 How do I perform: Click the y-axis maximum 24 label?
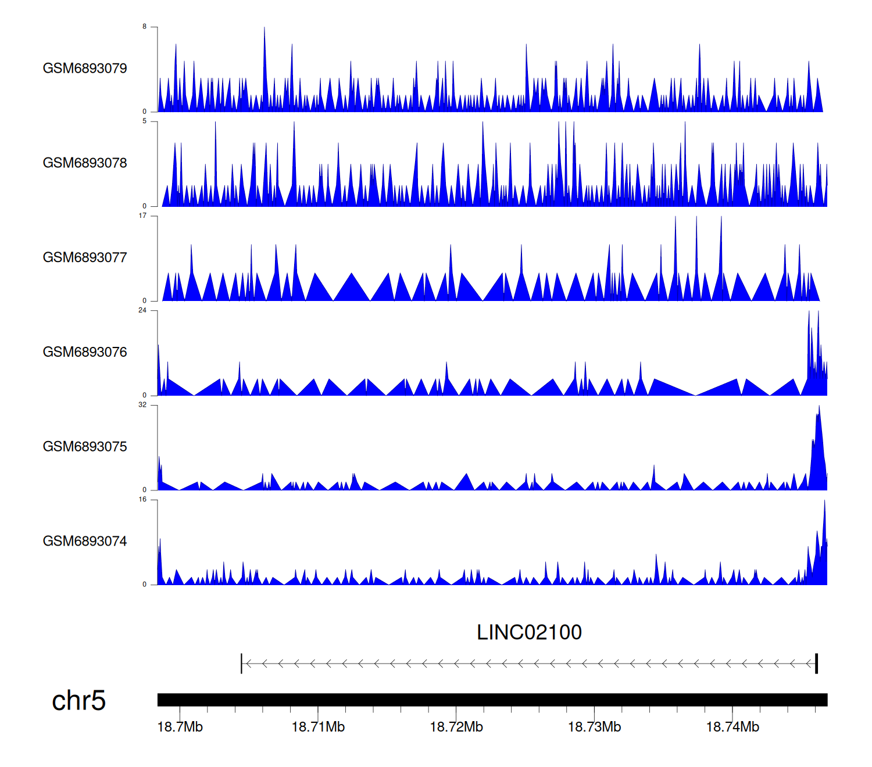tap(142, 310)
